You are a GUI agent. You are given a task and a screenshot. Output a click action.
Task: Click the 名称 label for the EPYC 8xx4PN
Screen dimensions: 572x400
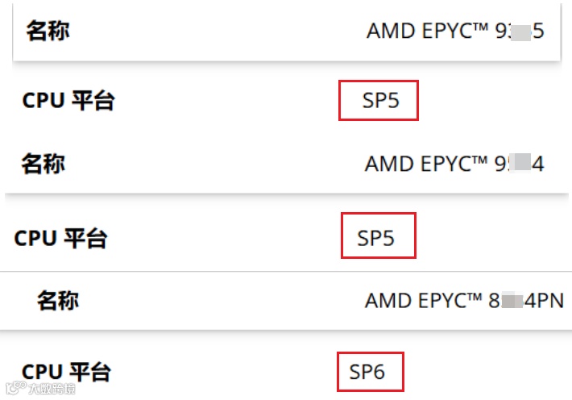tap(58, 301)
